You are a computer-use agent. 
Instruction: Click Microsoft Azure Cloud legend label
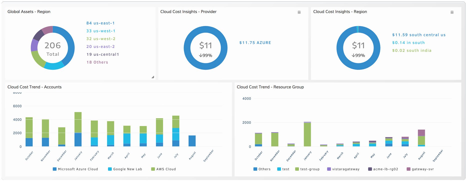tap(78, 169)
